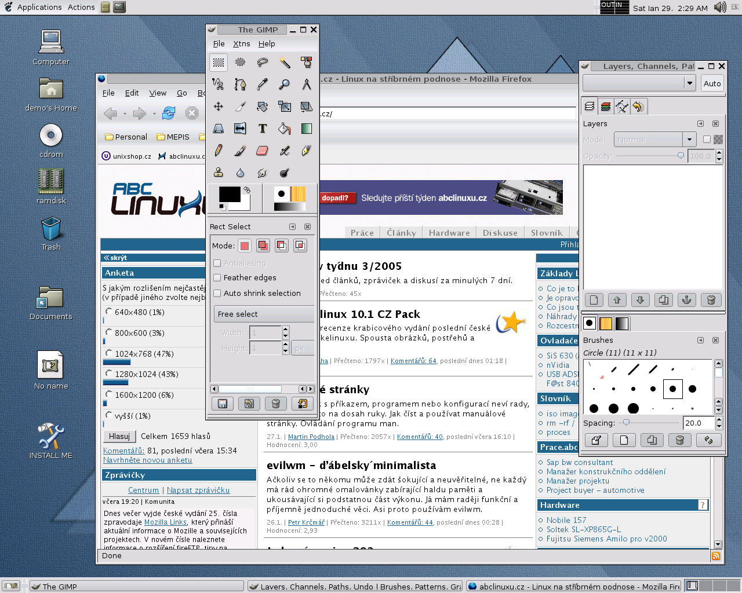
Task: Open the GIMP File menu
Action: 219,44
